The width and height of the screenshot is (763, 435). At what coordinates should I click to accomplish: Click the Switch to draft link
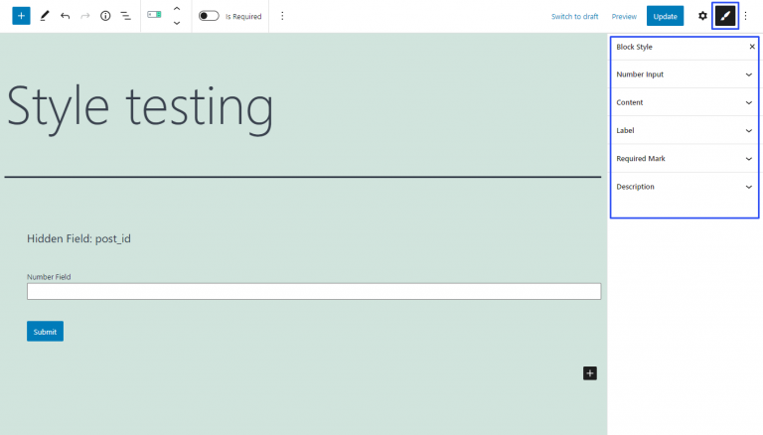coord(574,16)
